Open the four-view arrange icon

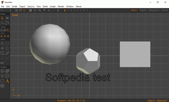[x=30, y=10]
